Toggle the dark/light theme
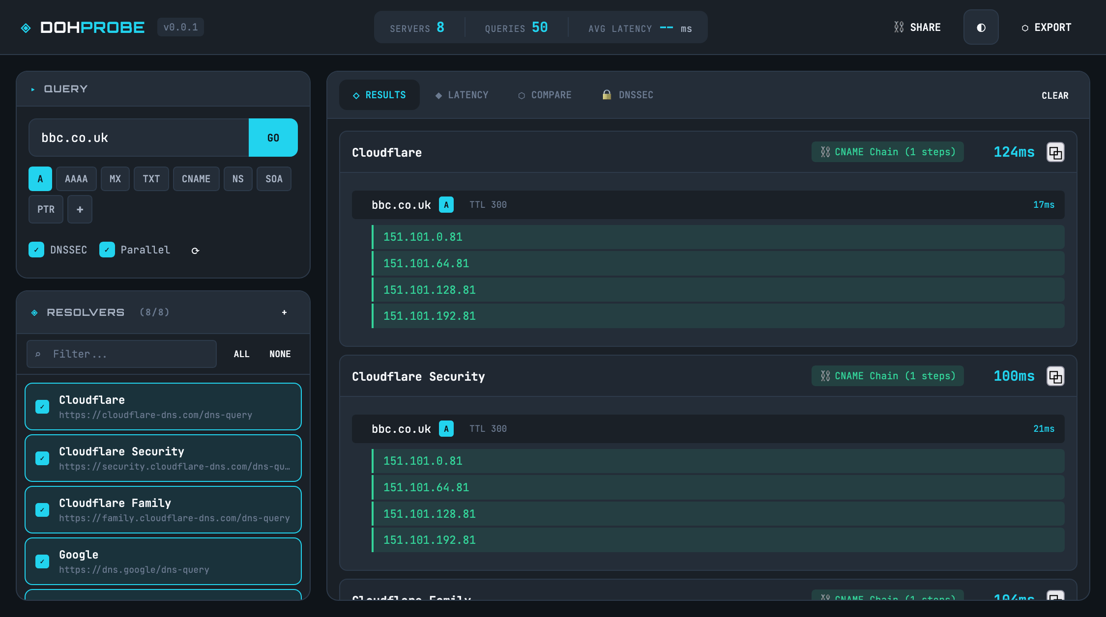The width and height of the screenshot is (1106, 617). pos(981,27)
